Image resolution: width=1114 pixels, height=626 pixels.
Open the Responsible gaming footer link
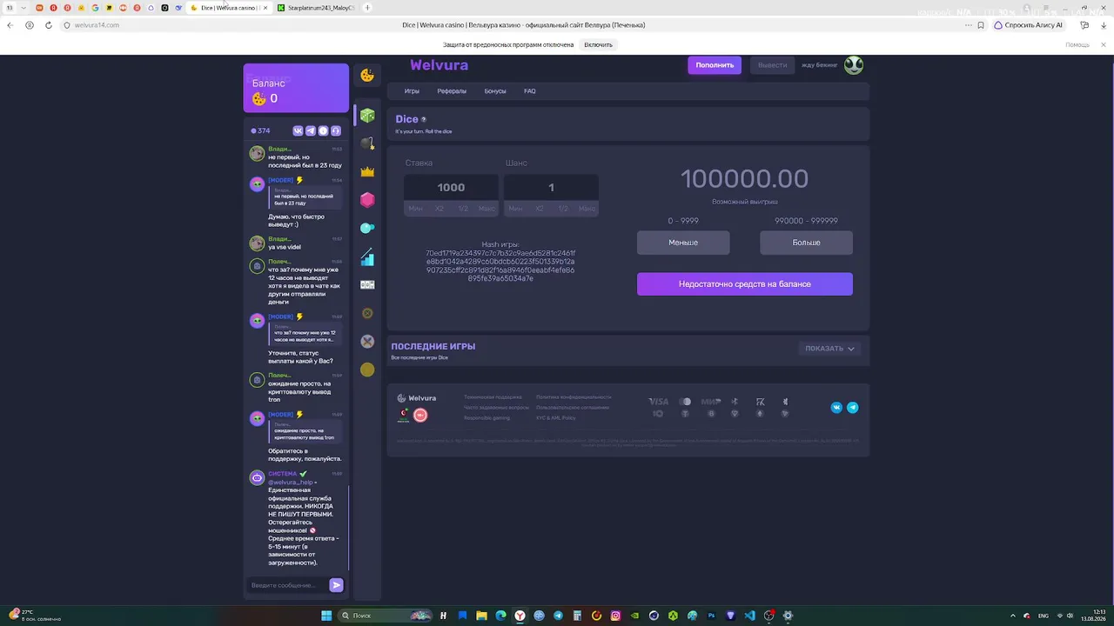tap(487, 418)
